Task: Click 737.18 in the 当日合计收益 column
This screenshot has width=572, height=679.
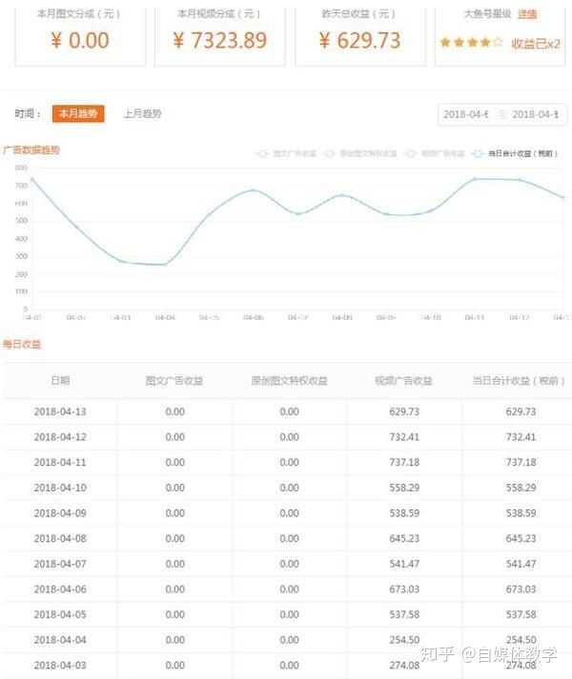Action: click(x=521, y=463)
